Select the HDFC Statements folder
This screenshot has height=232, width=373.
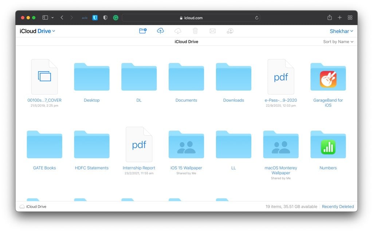coord(91,145)
